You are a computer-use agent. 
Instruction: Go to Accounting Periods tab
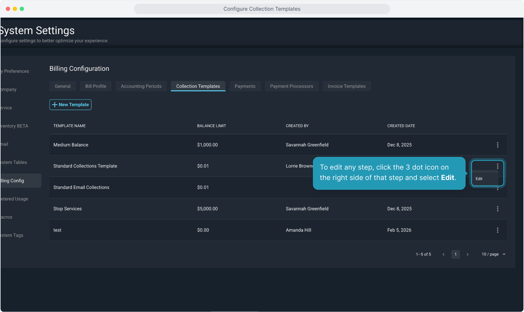pyautogui.click(x=141, y=86)
